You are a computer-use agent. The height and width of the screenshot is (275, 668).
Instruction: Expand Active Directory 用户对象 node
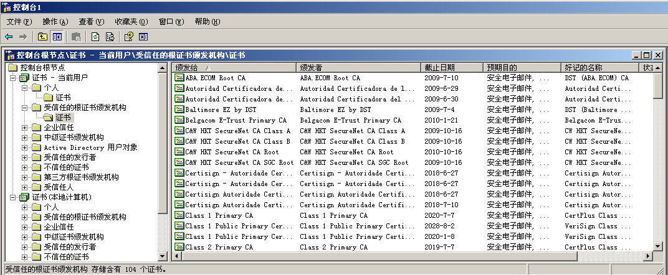click(x=25, y=147)
